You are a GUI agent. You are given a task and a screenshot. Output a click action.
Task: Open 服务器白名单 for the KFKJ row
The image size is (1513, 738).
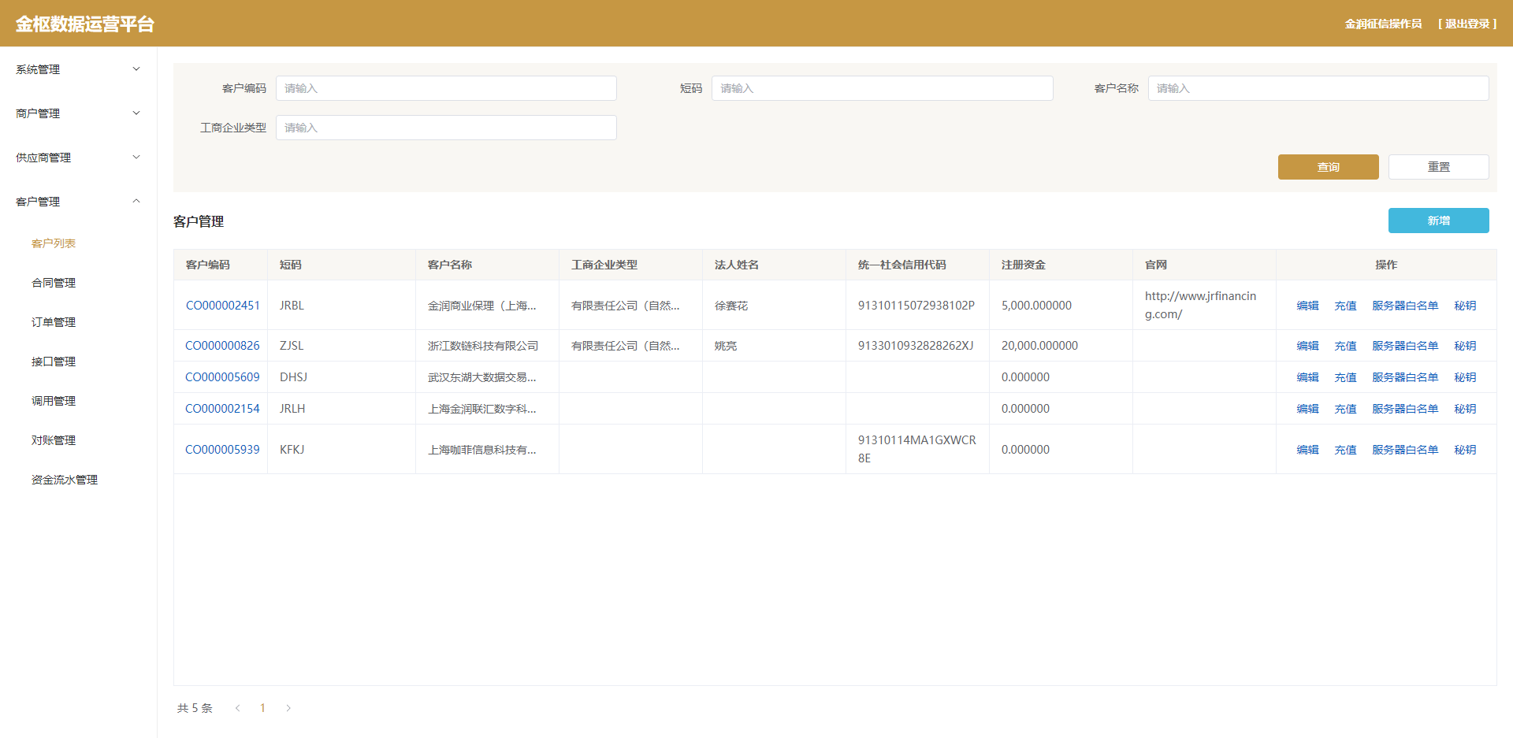[1405, 450]
